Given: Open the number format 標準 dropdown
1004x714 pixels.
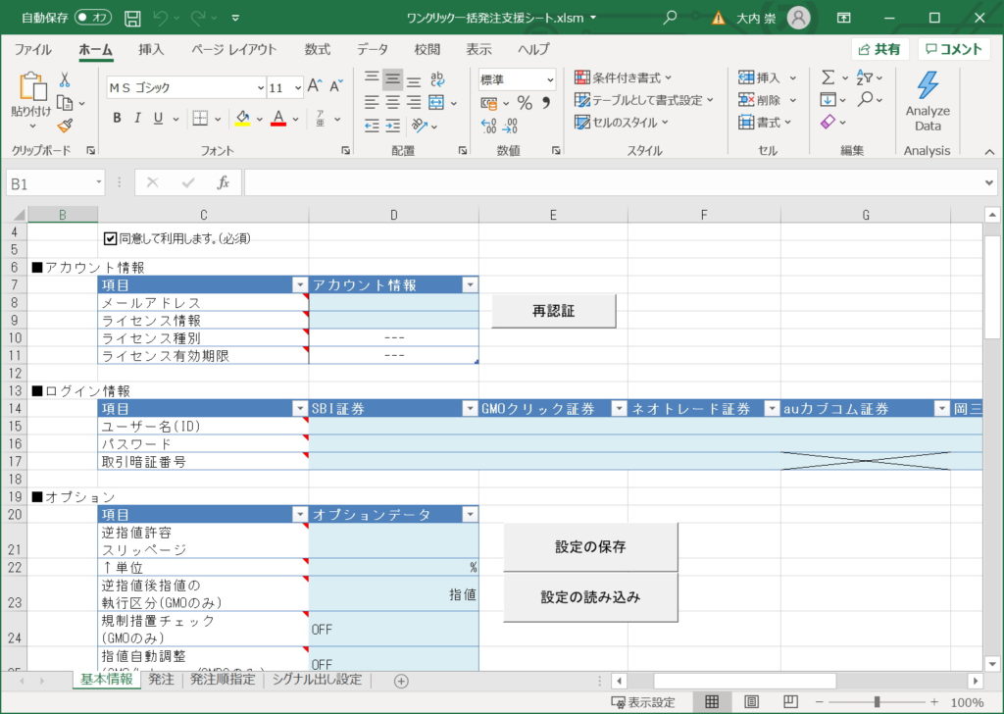Looking at the screenshot, I should click(x=550, y=80).
